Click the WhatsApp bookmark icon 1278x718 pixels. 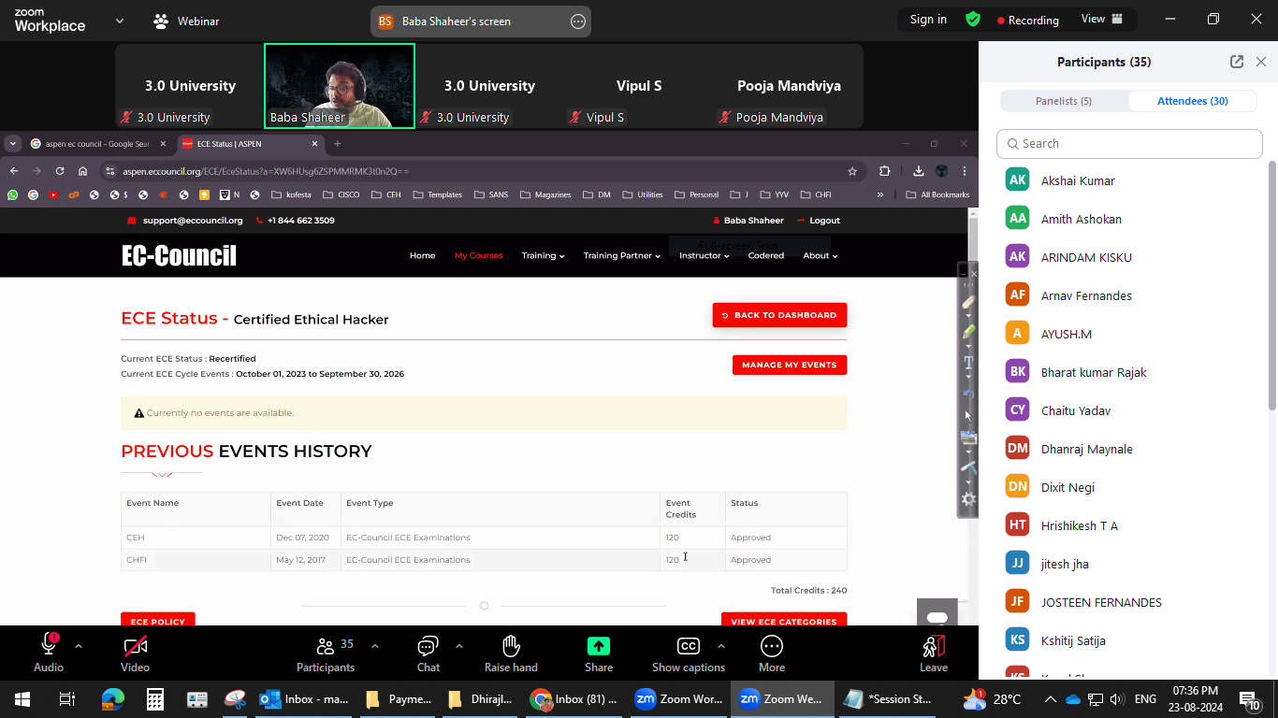coord(12,194)
